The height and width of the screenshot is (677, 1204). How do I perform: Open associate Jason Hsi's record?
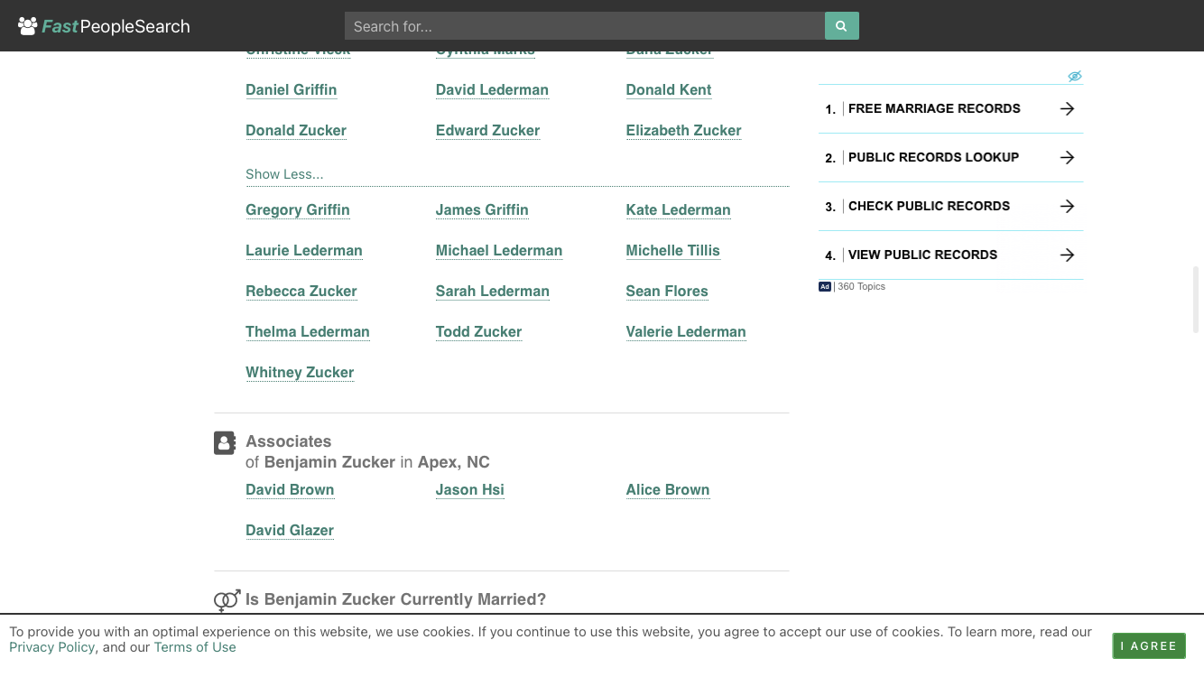[469, 489]
